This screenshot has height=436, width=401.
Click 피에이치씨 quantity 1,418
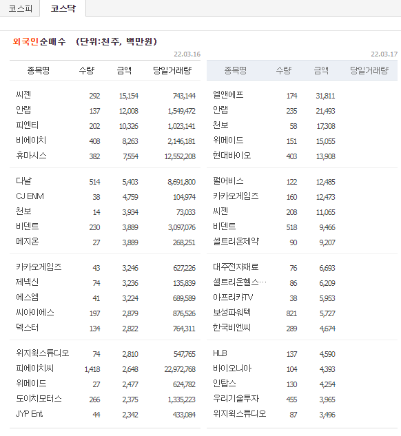coord(92,370)
